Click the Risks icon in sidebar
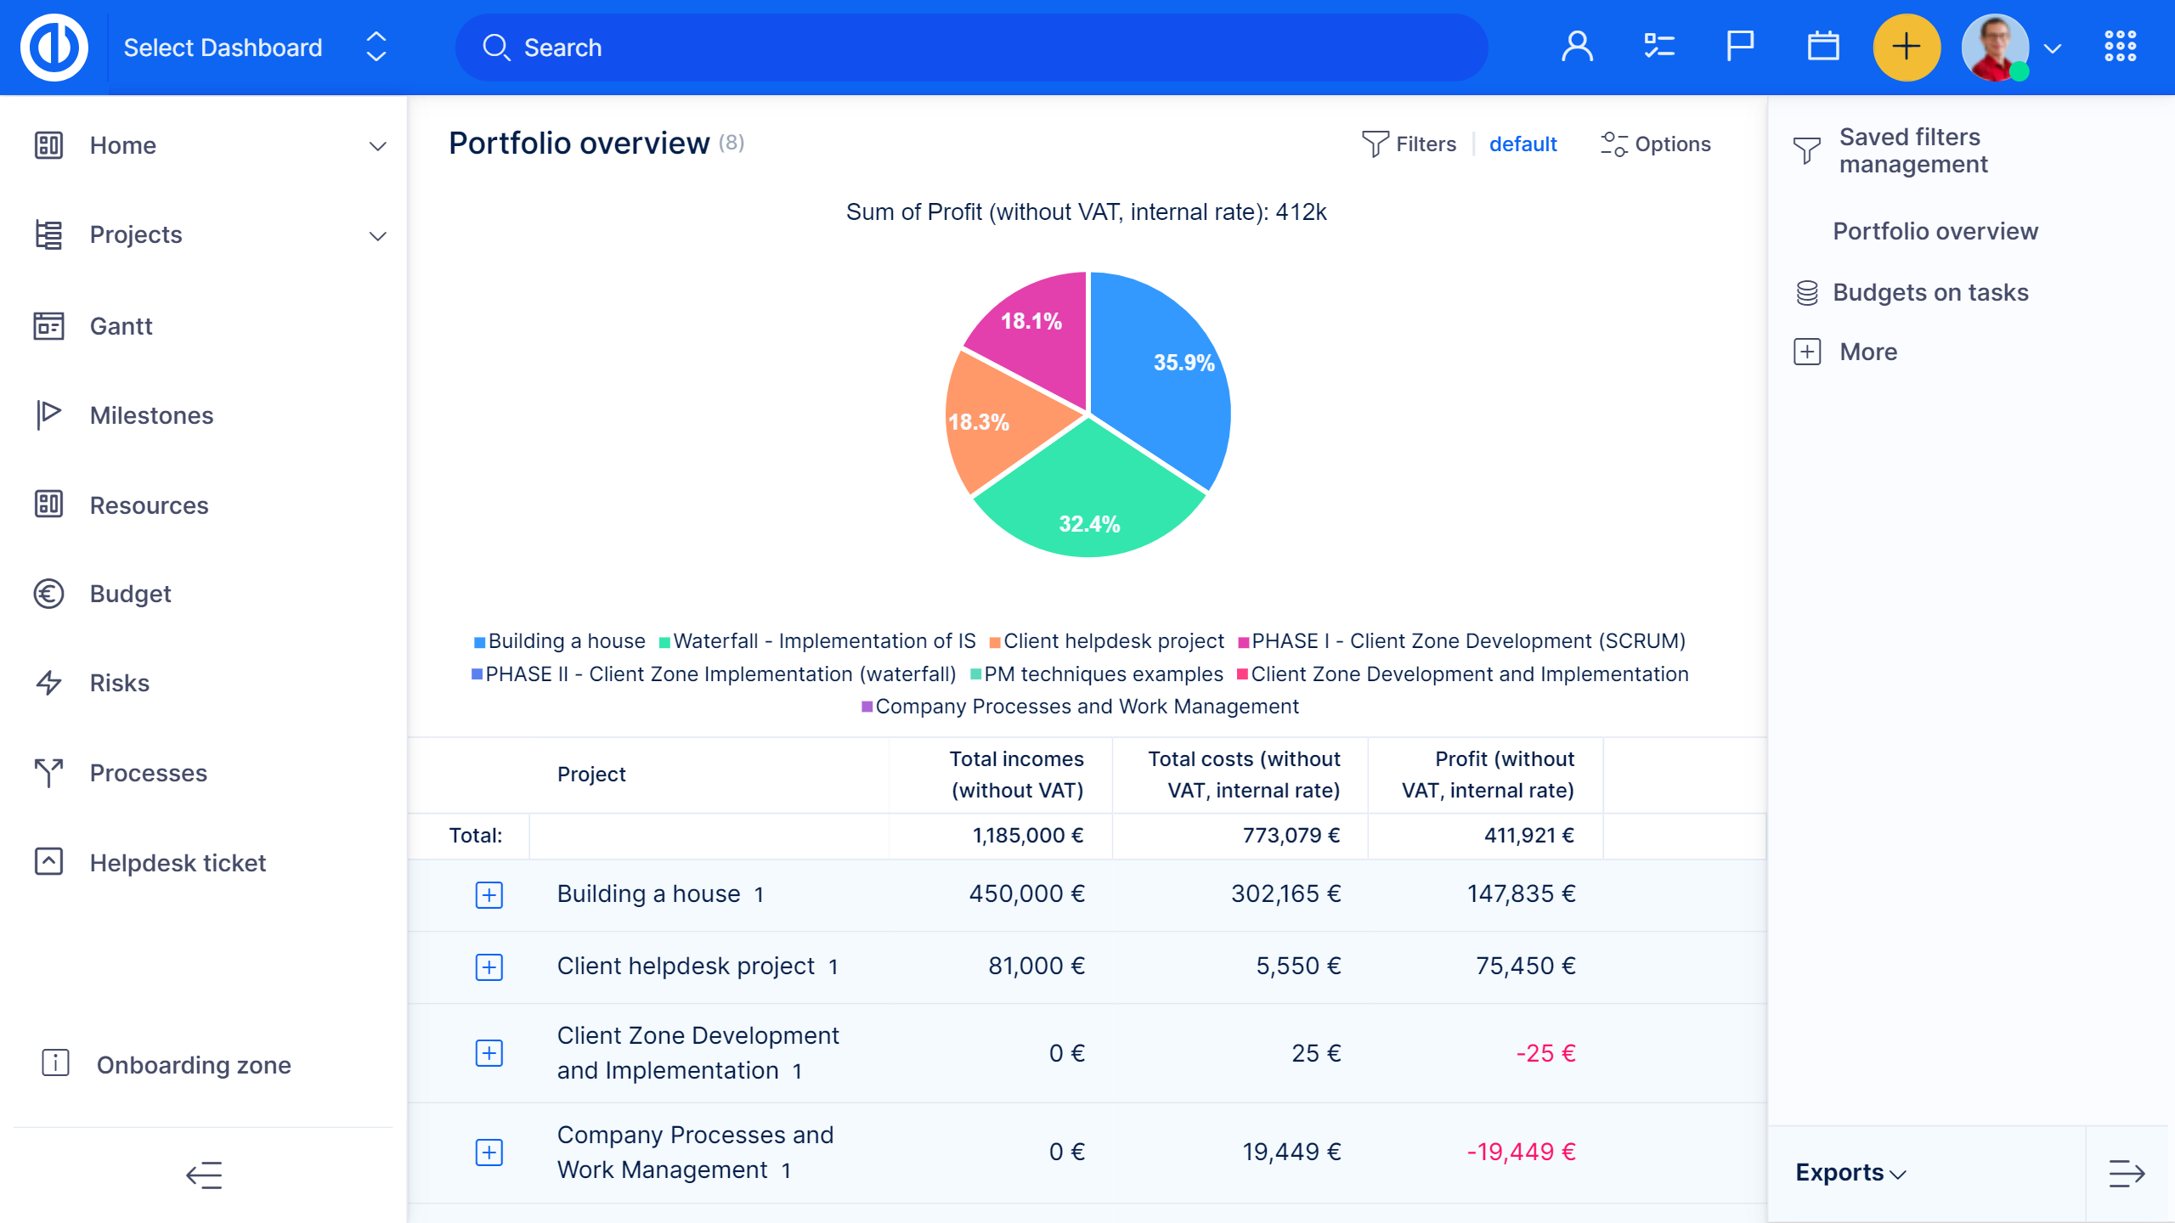The height and width of the screenshot is (1223, 2175). click(49, 683)
